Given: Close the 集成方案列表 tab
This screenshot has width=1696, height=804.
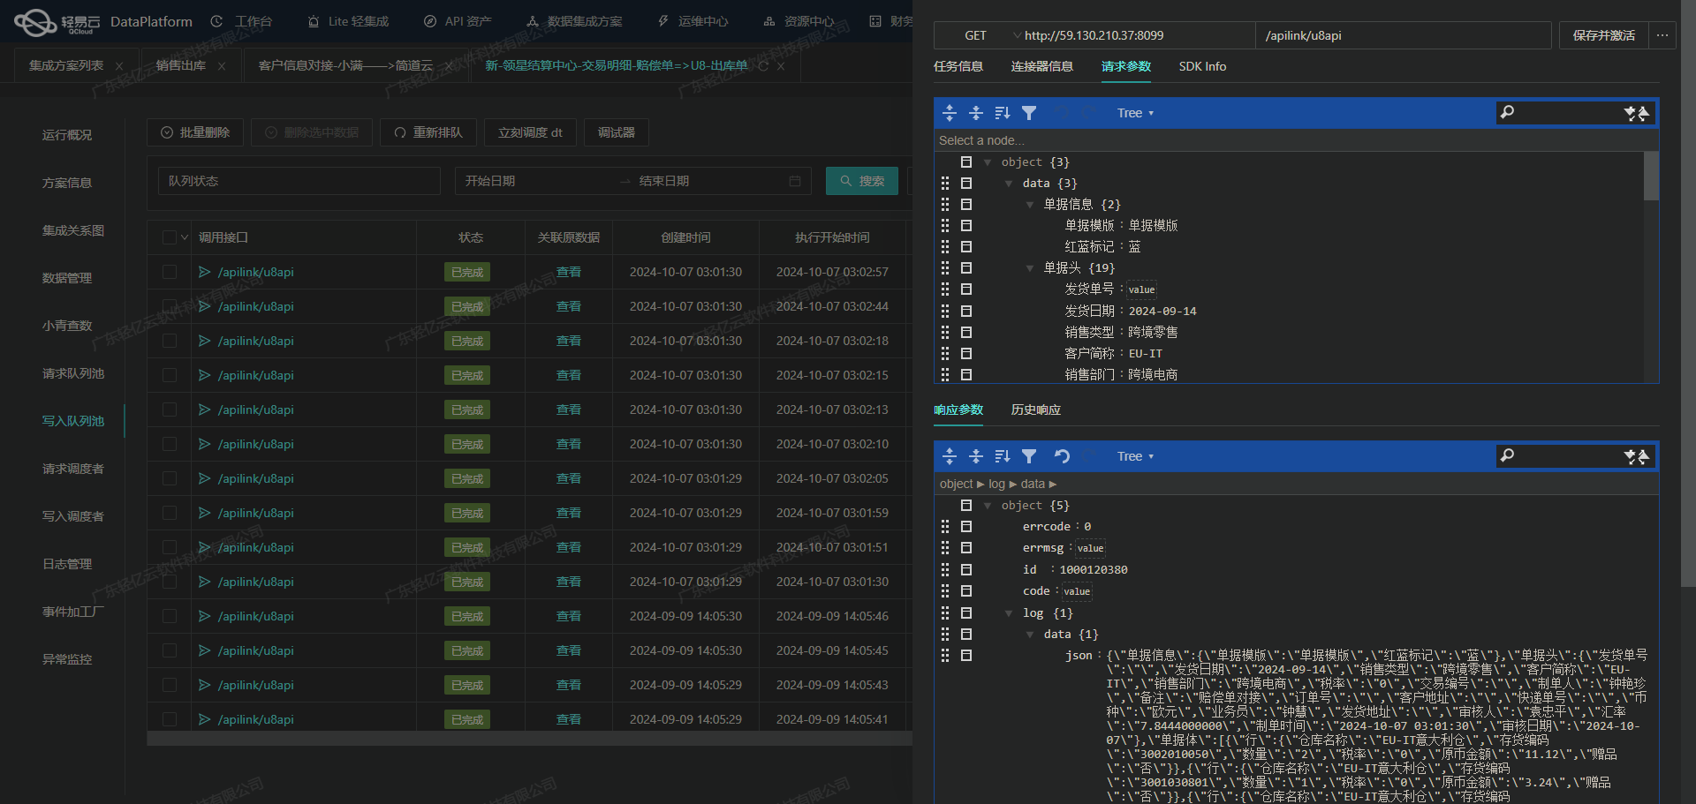Looking at the screenshot, I should coord(119,66).
